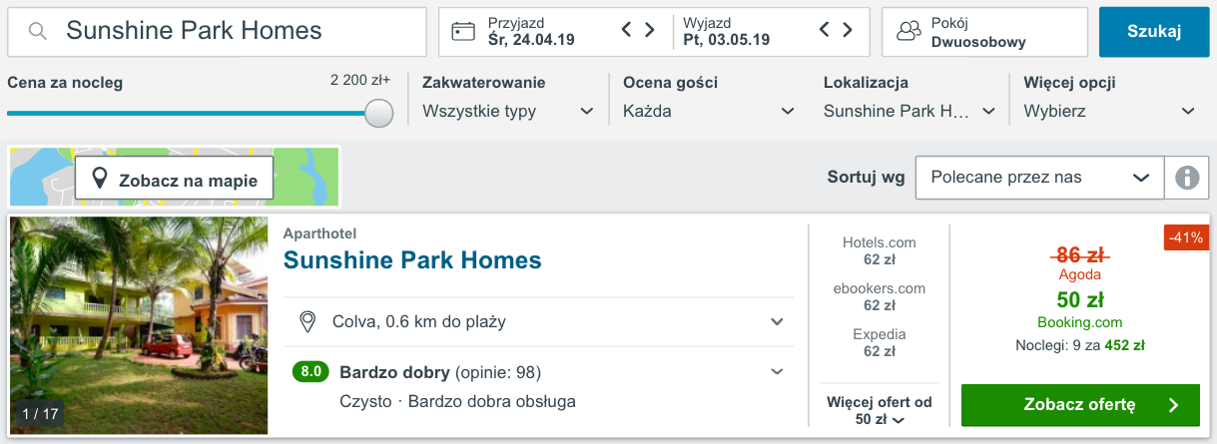
Task: Open Polecane przez nas sort dropdown
Action: pos(1039,178)
